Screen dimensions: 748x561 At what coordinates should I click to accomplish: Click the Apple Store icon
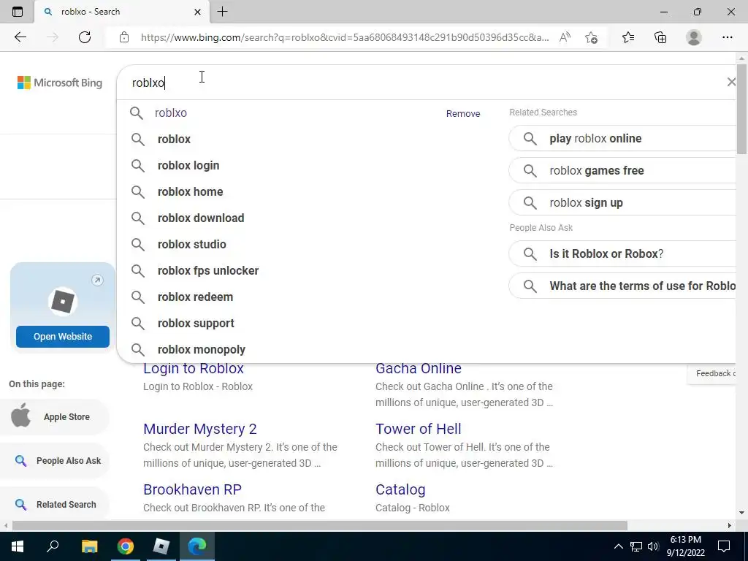pos(21,415)
